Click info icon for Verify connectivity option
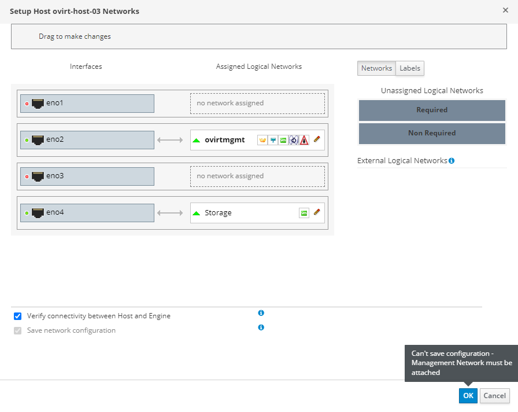Screen dimensions: 518x412 [261, 313]
